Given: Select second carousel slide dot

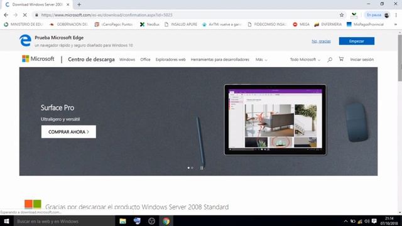Looking at the screenshot, I should tap(192, 168).
